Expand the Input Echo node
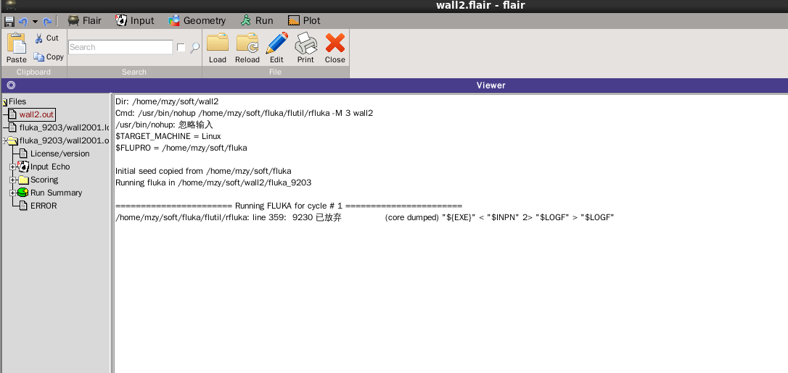Image resolution: width=788 pixels, height=373 pixels. pos(12,167)
